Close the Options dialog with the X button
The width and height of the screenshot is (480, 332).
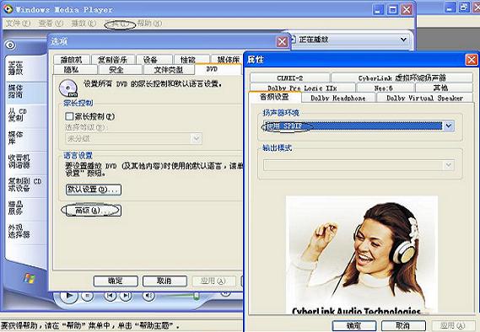point(282,41)
